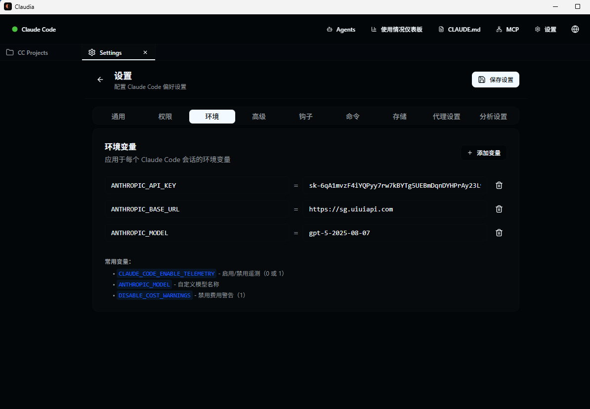Switch to the 权限 tab

[x=165, y=116]
